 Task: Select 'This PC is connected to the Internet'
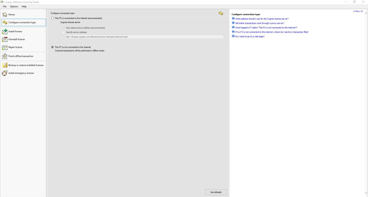[52, 18]
